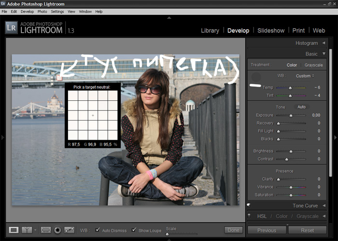This screenshot has height=241, width=338.
Task: Toggle the HSL panel on/off switch
Action: (x=248, y=216)
